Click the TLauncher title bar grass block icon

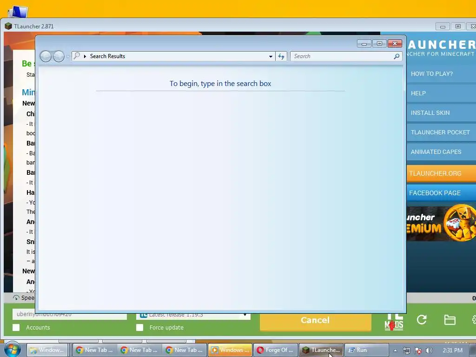tap(8, 26)
